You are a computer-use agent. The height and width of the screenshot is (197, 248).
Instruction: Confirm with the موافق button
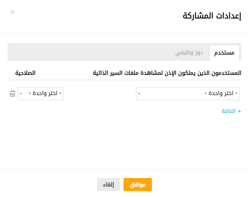pos(138,185)
